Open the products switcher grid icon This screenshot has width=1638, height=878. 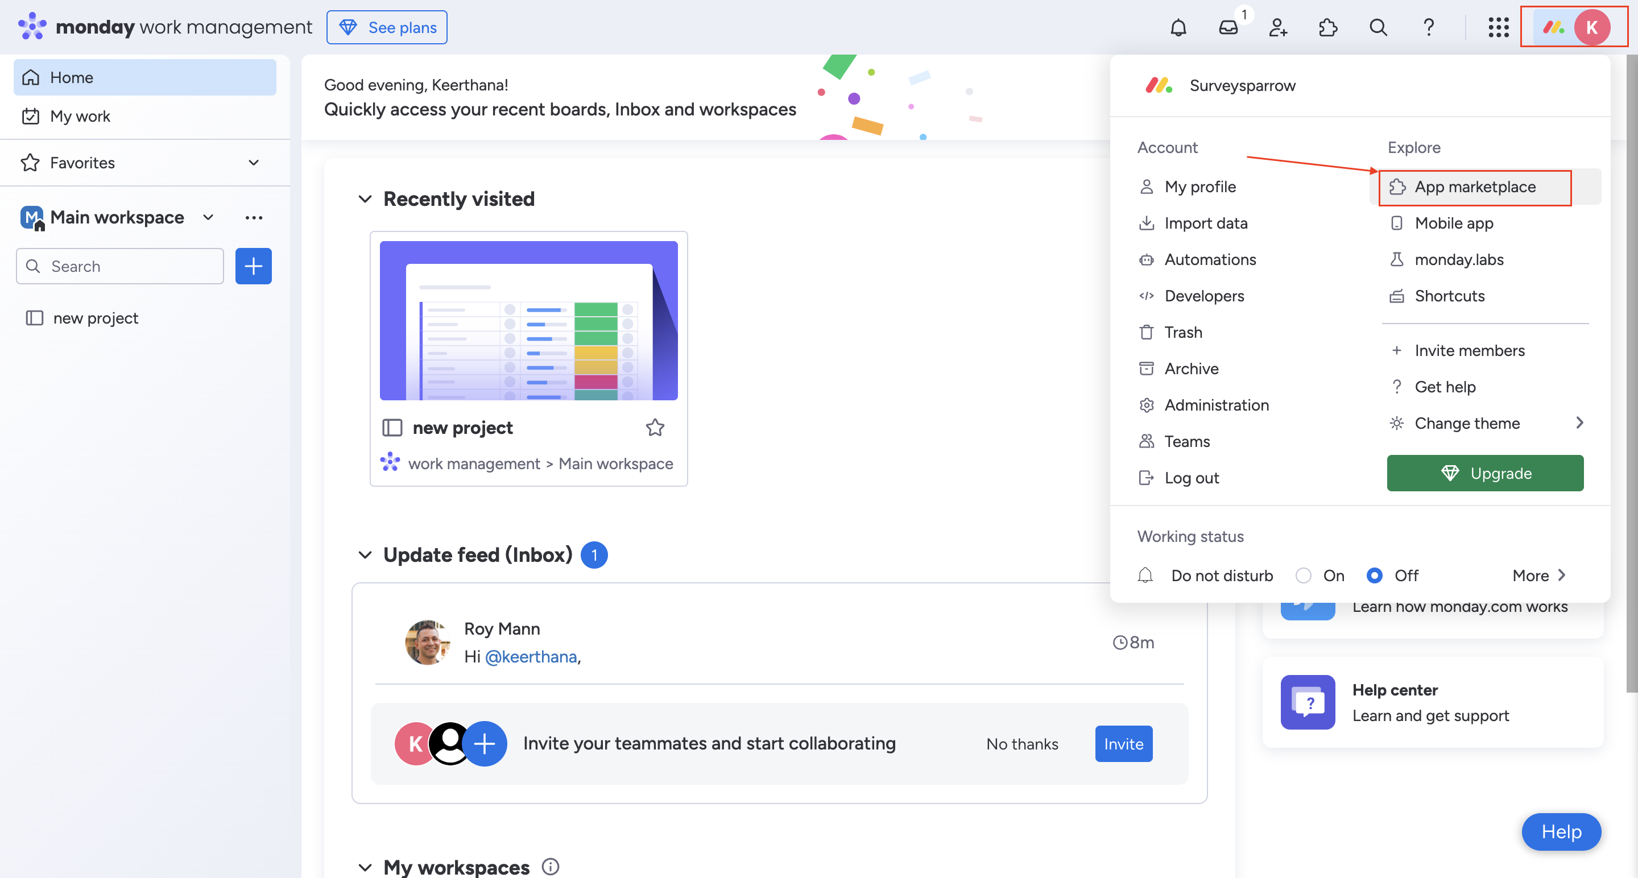[x=1498, y=27]
